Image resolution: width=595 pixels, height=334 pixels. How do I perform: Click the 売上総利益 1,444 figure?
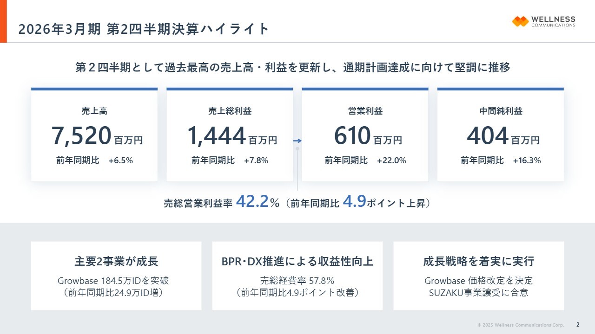tap(217, 136)
